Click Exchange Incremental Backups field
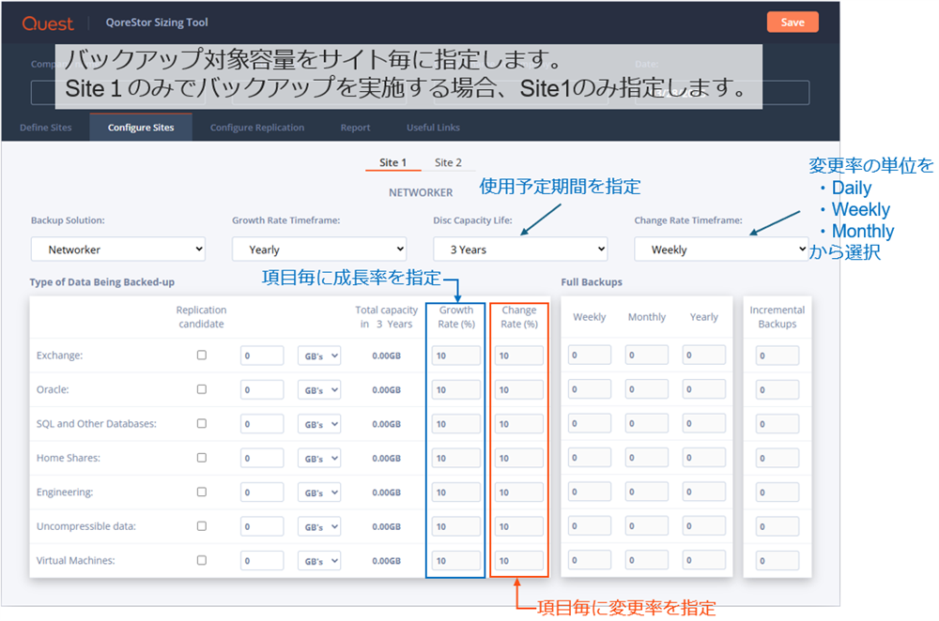 tap(777, 356)
